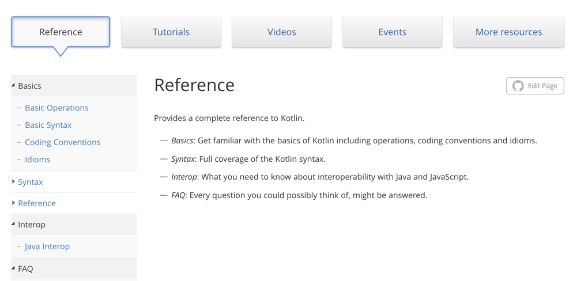Collapse the FAQ section triangle
This screenshot has width=573, height=281.
pos(13,268)
